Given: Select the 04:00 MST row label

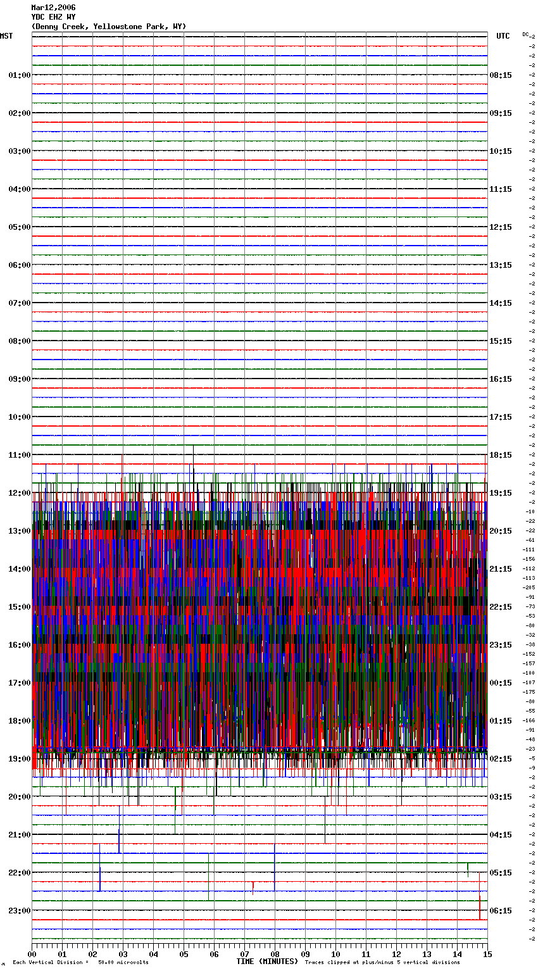Looking at the screenshot, I should (19, 189).
